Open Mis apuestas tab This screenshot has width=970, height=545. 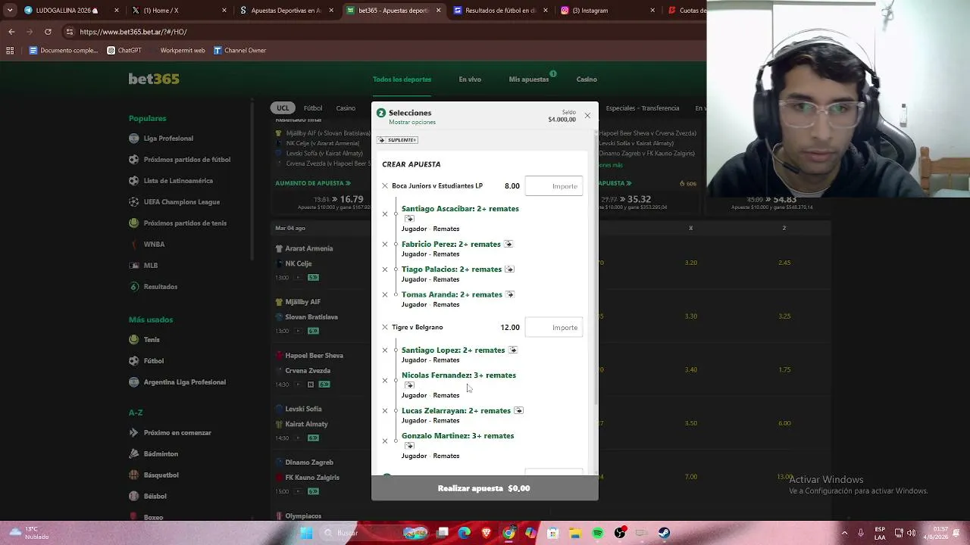point(529,79)
